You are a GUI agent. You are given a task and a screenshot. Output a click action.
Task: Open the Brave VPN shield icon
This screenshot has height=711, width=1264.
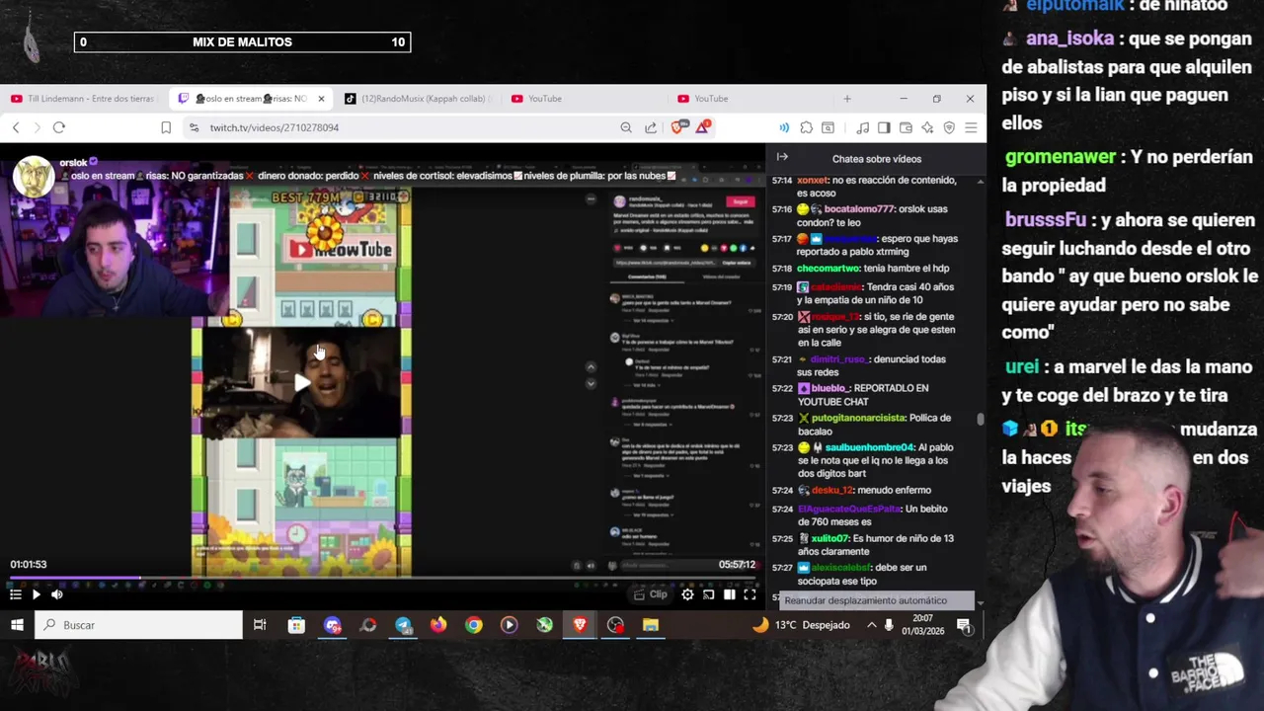(x=949, y=127)
